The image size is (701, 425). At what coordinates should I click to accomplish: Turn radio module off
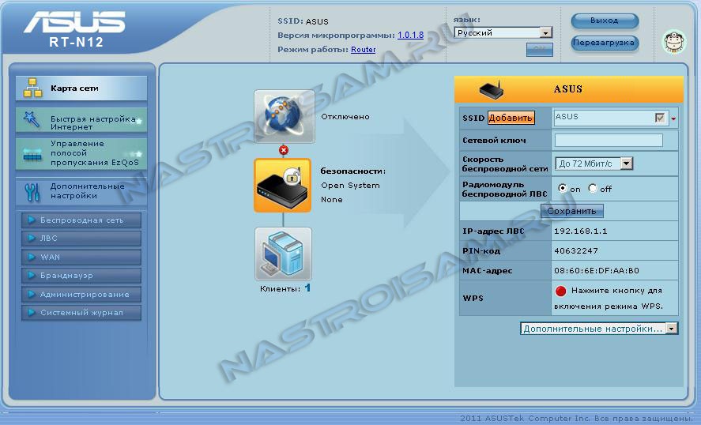592,189
